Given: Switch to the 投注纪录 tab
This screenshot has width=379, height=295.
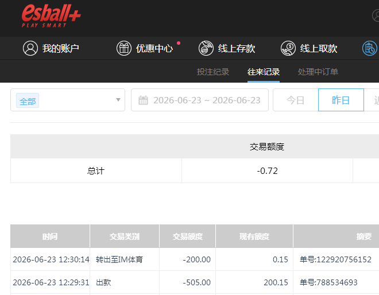Looking at the screenshot, I should [213, 72].
